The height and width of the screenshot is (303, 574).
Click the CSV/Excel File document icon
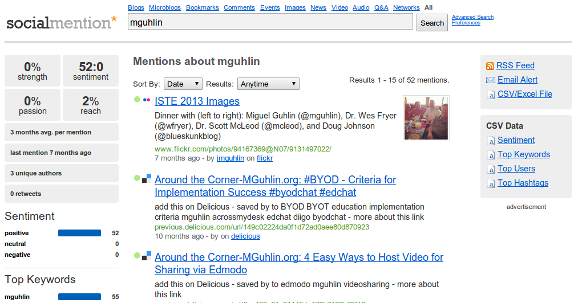coord(491,95)
